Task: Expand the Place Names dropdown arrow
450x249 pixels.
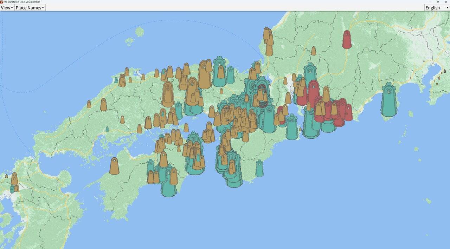Action: pyautogui.click(x=43, y=7)
